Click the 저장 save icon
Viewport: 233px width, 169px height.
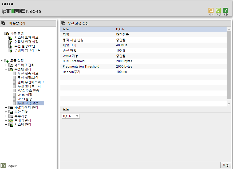218,10
